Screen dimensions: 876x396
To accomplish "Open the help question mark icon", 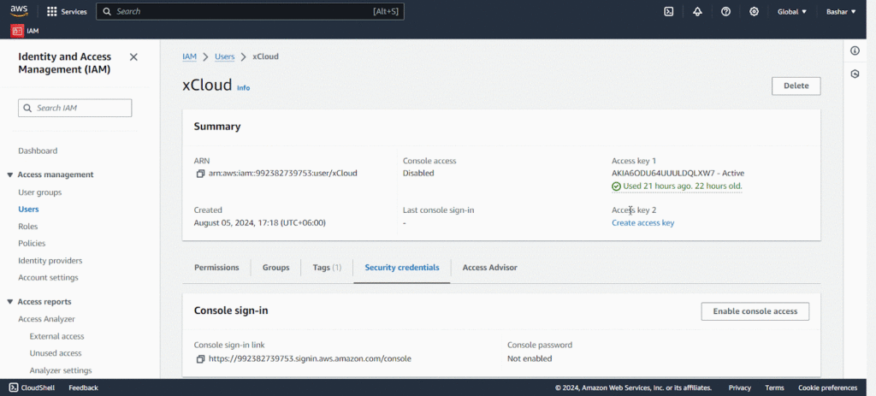I will point(725,11).
